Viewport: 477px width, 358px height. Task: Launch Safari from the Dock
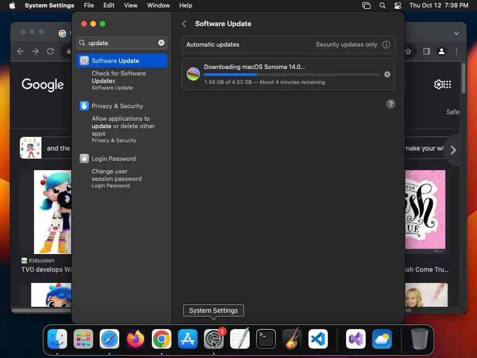point(109,339)
